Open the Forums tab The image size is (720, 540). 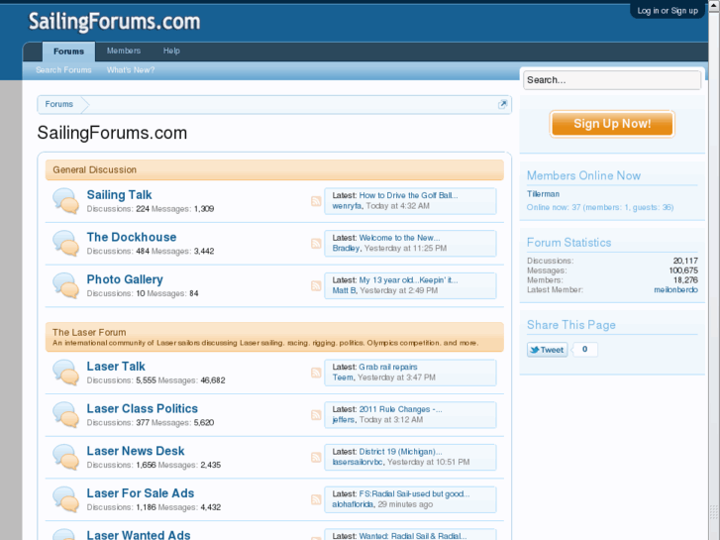[x=69, y=52]
